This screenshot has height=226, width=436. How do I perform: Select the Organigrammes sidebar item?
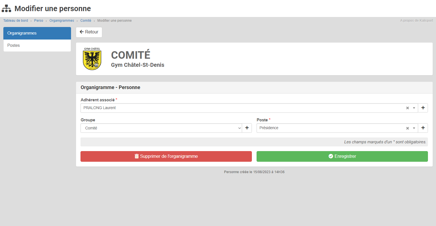click(x=37, y=33)
